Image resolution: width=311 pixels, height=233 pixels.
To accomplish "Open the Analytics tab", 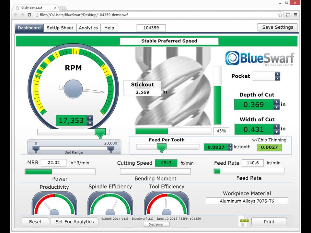I will (x=88, y=28).
